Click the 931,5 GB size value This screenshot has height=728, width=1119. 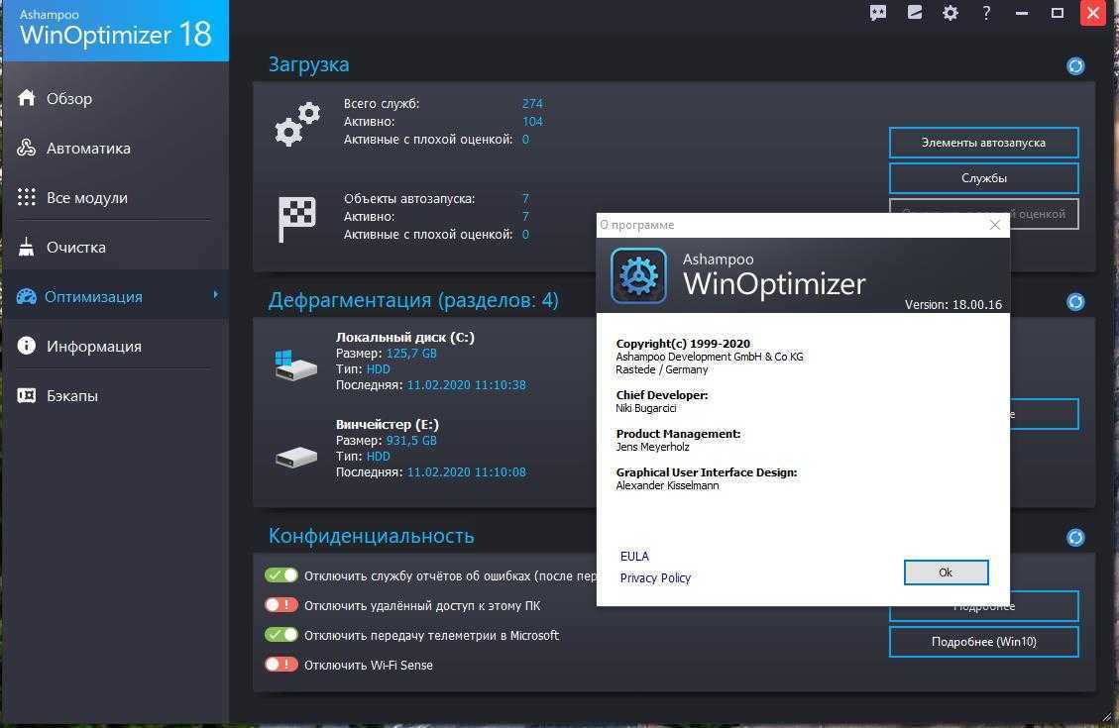[x=411, y=441]
